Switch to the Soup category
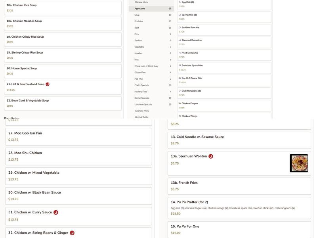This screenshot has width=317, height=238. pyautogui.click(x=151, y=15)
